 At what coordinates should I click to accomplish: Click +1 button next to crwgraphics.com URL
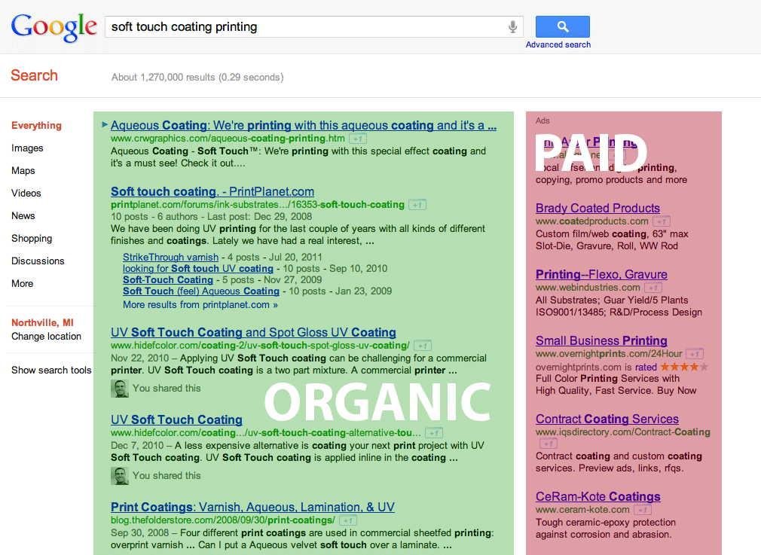358,139
